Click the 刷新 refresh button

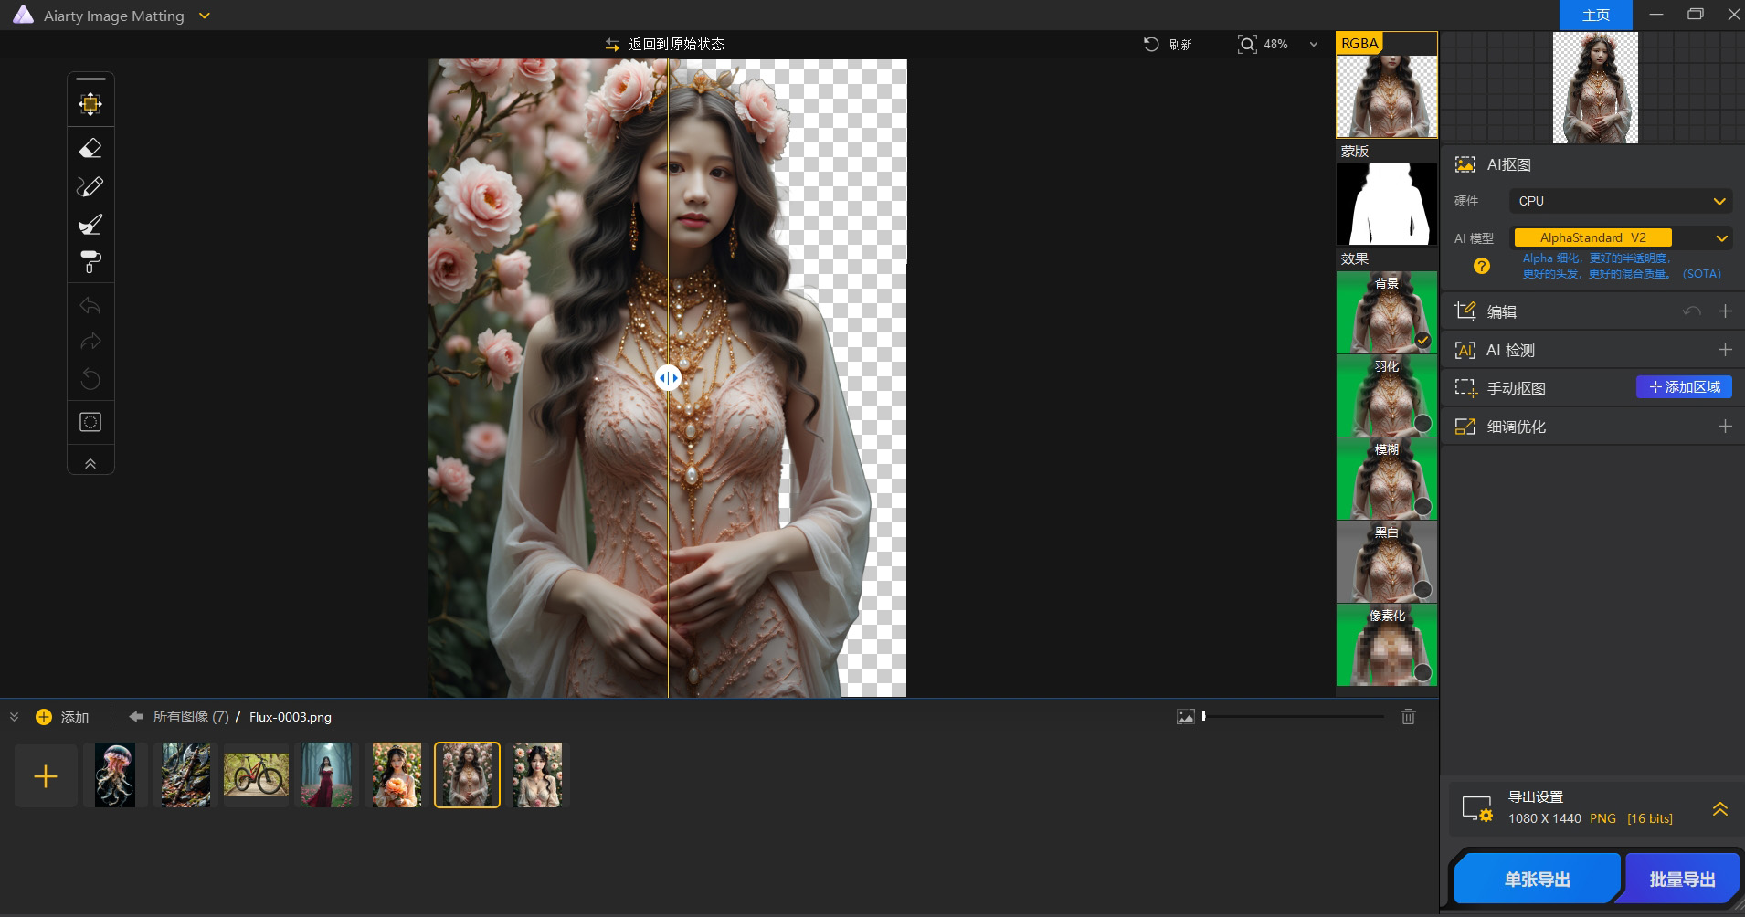point(1168,44)
